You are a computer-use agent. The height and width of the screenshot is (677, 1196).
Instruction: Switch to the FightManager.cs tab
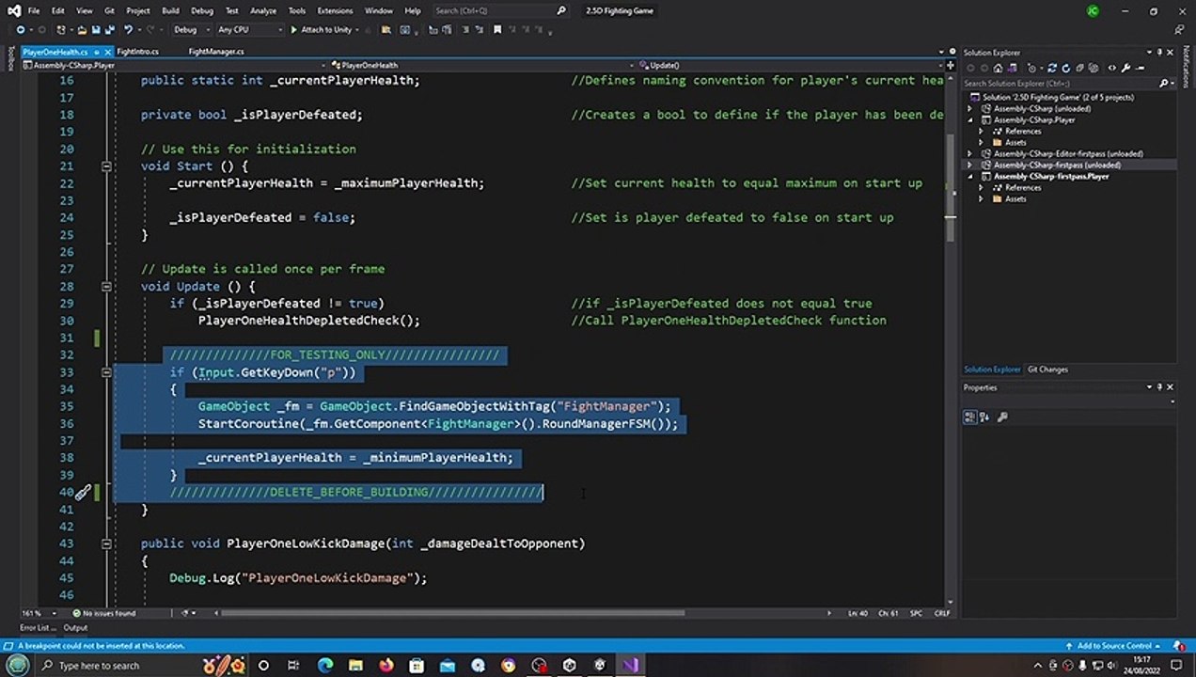[216, 52]
